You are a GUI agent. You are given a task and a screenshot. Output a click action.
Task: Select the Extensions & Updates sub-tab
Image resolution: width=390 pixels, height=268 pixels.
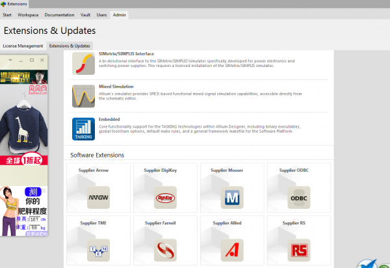(70, 46)
